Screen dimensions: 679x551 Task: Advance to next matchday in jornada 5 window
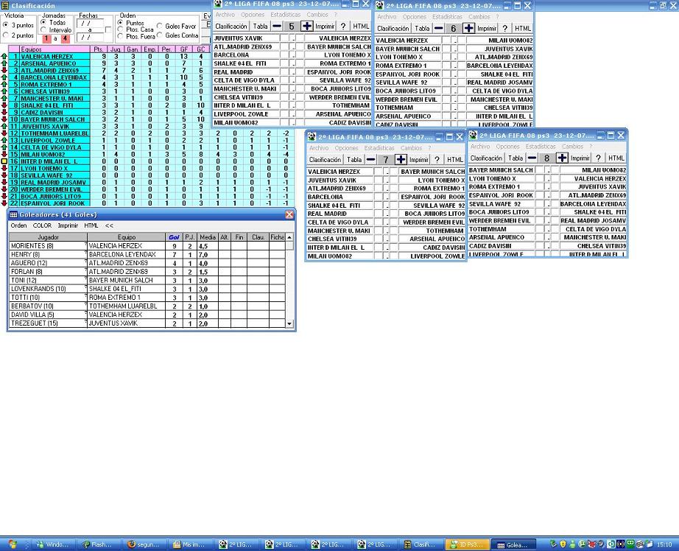[x=306, y=27]
